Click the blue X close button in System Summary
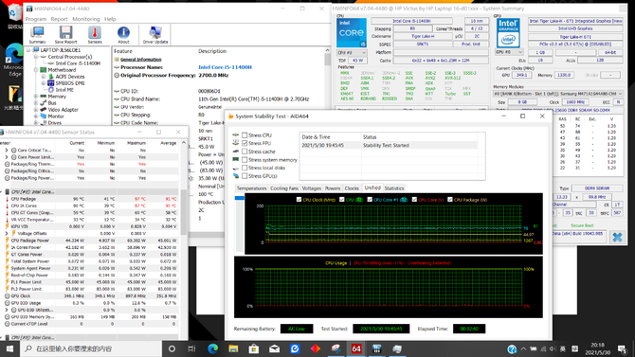This screenshot has height=357, width=635. tap(617, 237)
